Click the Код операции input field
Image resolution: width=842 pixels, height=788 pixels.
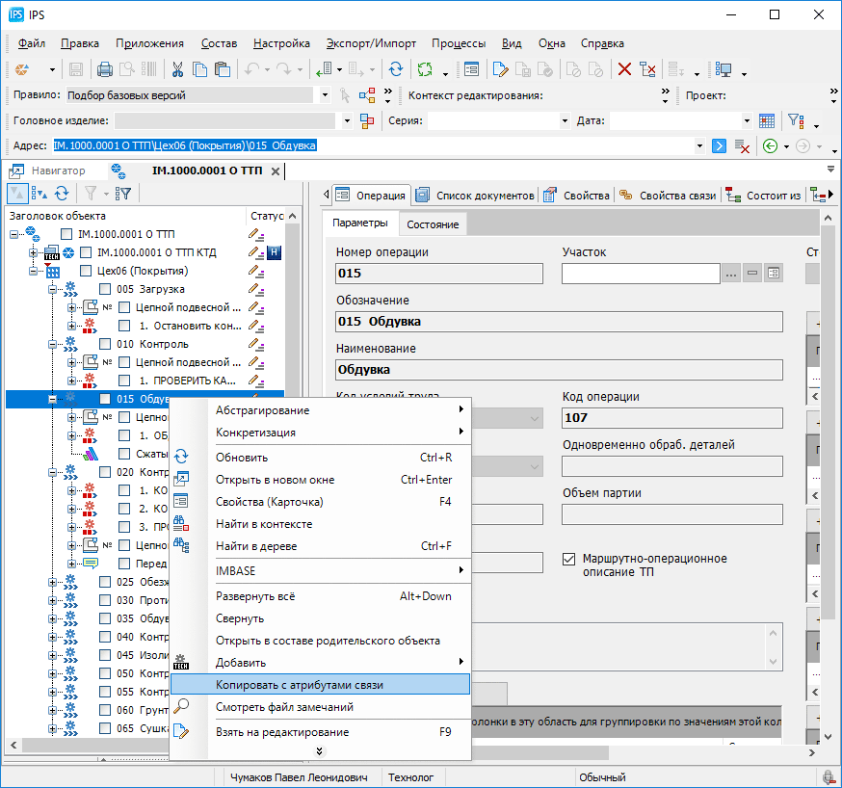(671, 418)
